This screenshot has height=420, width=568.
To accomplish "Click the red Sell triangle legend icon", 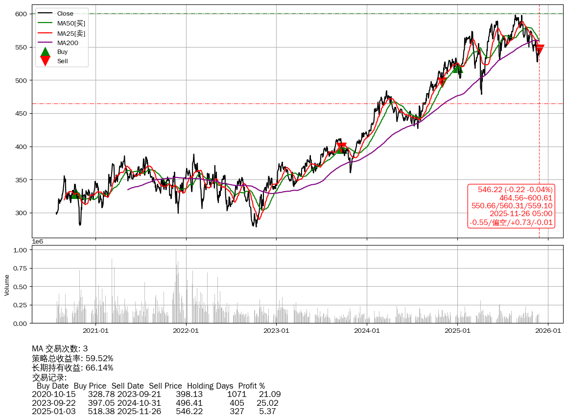I will coord(45,61).
